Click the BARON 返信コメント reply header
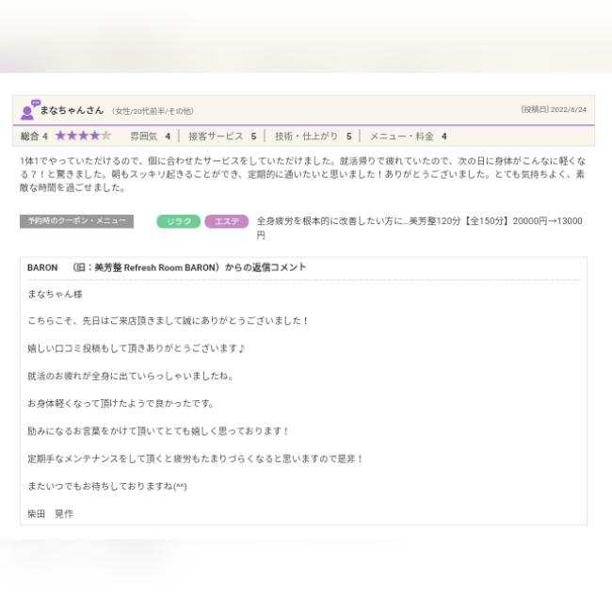Viewport: 612px width, 612px height. point(167,267)
